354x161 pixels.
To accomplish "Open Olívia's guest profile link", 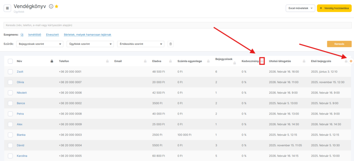I will (x=20, y=82).
